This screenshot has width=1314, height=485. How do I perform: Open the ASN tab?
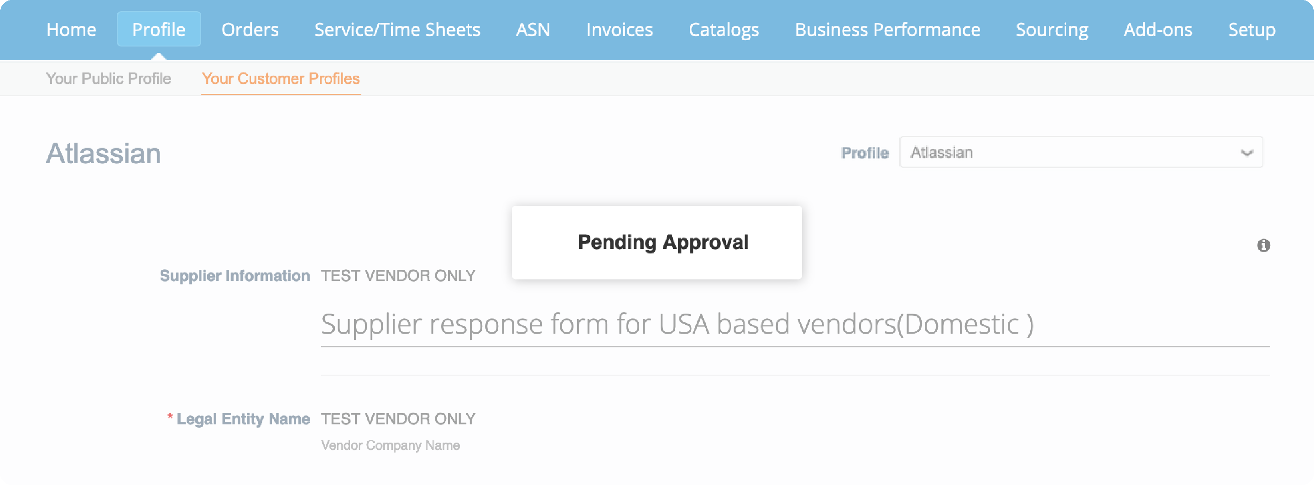pyautogui.click(x=532, y=30)
